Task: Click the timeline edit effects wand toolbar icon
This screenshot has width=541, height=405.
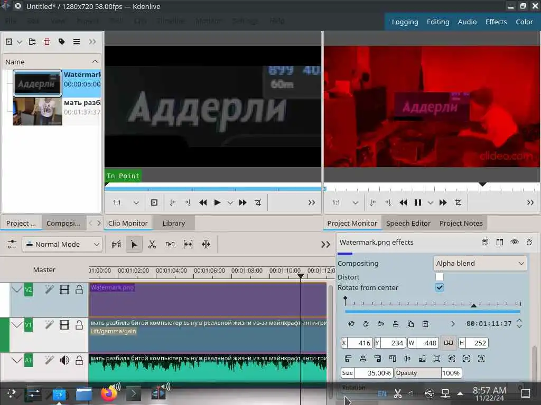Action: coord(116,244)
